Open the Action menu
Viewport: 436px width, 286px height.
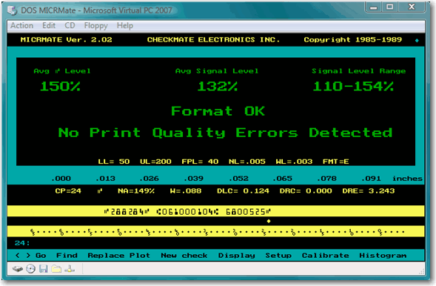[21, 26]
